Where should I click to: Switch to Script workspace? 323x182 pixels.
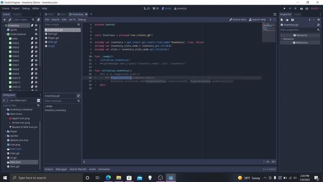(167, 9)
